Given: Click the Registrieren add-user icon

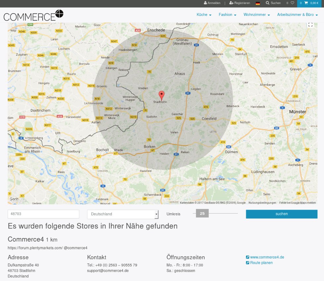Looking at the screenshot, I should coord(231,3).
